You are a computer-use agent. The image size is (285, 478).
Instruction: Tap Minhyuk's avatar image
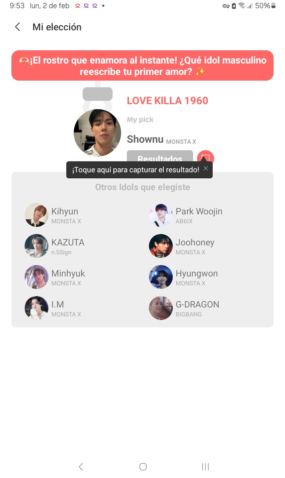pyautogui.click(x=36, y=277)
